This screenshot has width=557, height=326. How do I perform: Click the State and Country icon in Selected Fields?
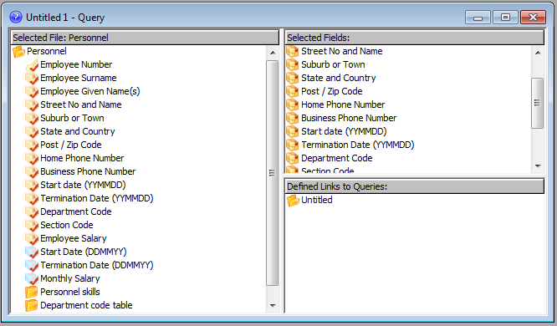tap(293, 78)
